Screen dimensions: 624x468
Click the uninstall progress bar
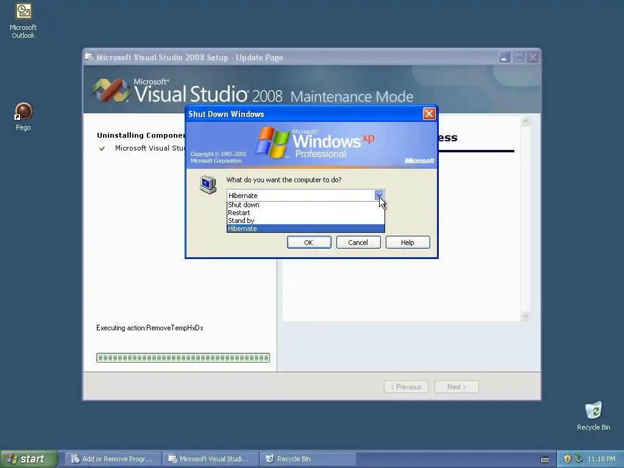coord(183,358)
